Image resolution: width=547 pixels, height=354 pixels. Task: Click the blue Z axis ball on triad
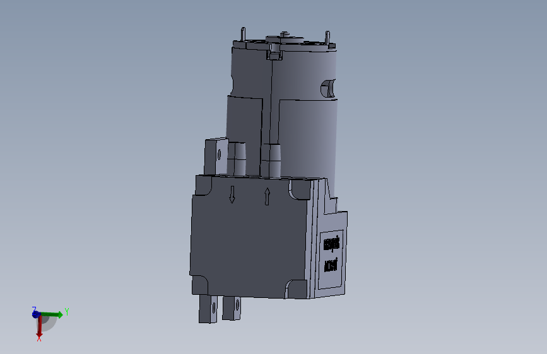click(35, 314)
